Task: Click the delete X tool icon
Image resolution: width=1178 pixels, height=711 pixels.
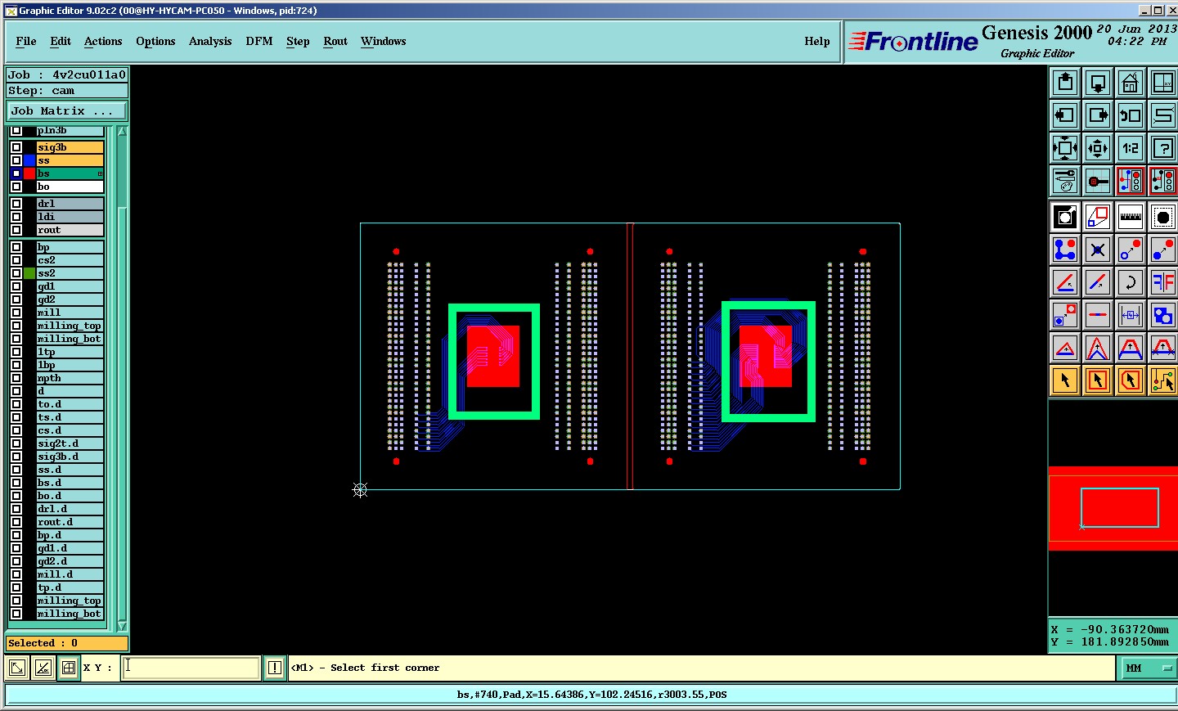Action: (x=1098, y=250)
